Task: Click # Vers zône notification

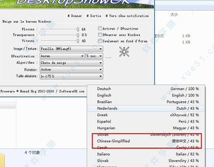Action: (x=127, y=16)
